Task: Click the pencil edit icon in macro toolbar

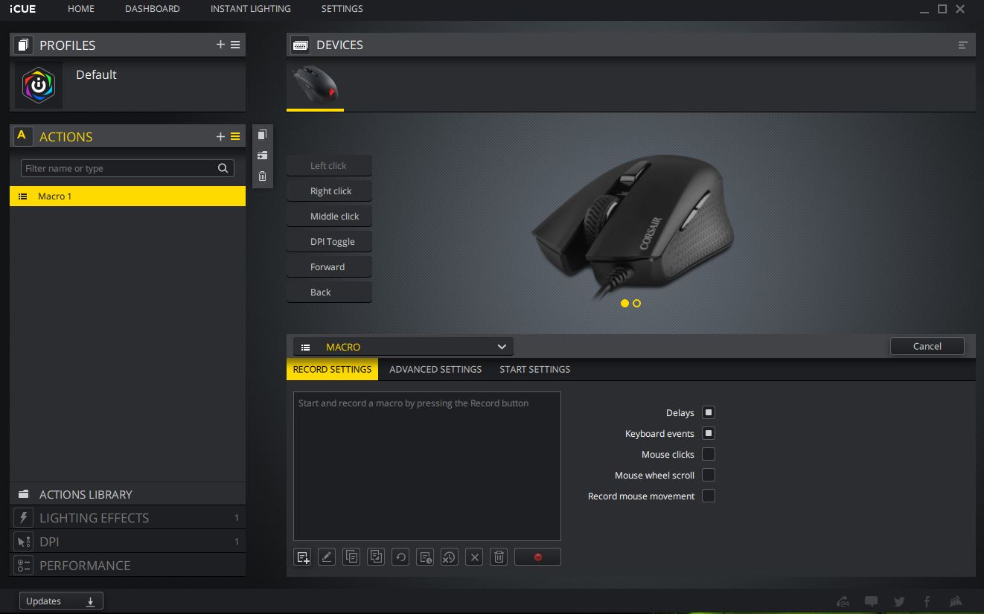Action: click(327, 557)
